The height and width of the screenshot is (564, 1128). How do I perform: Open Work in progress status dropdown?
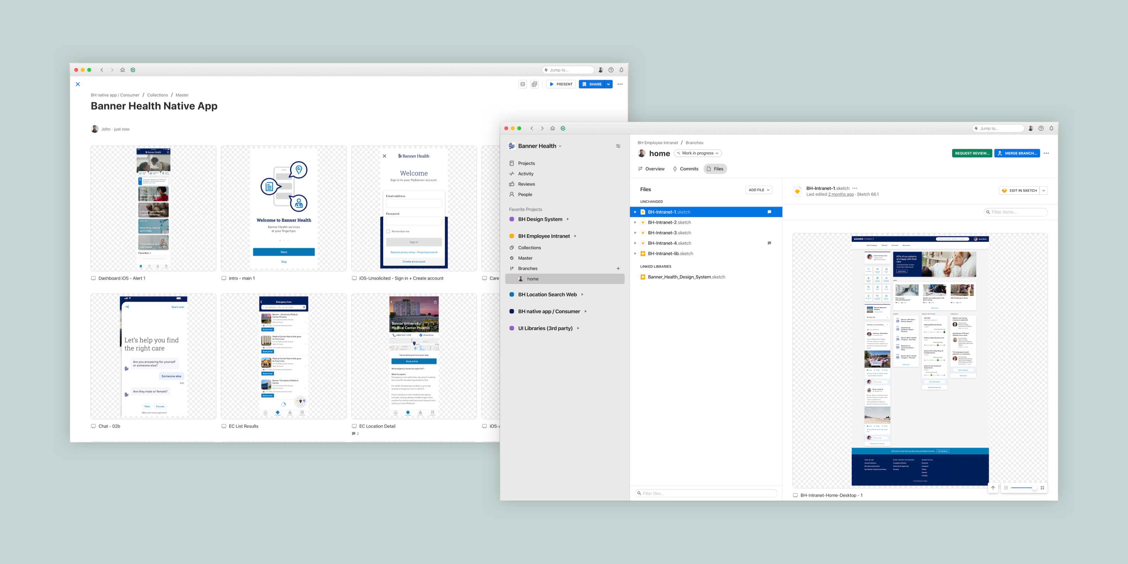click(x=698, y=153)
